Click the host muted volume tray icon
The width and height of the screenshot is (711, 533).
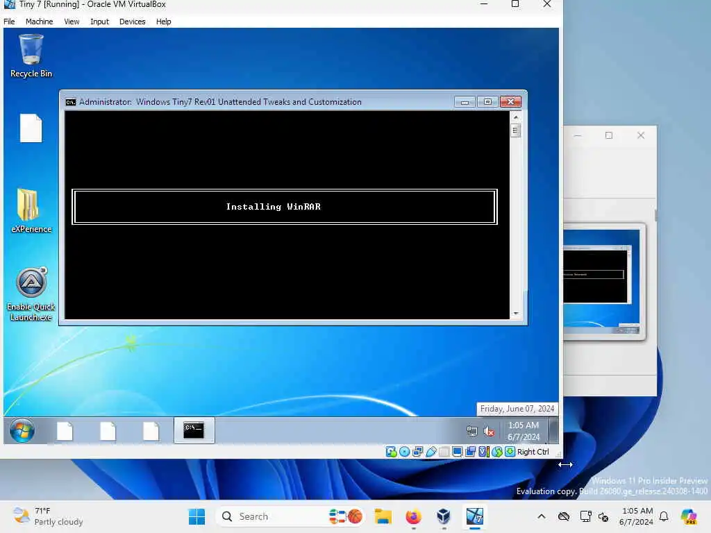pos(603,516)
